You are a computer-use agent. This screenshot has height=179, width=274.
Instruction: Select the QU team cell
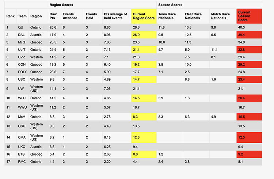[x=23, y=27]
